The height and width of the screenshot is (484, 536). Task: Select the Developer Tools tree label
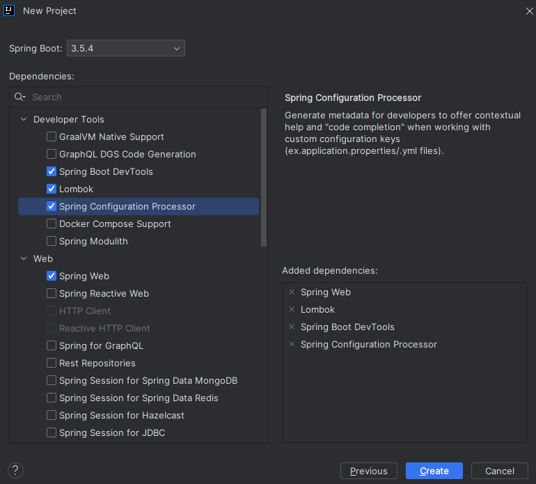tap(69, 119)
